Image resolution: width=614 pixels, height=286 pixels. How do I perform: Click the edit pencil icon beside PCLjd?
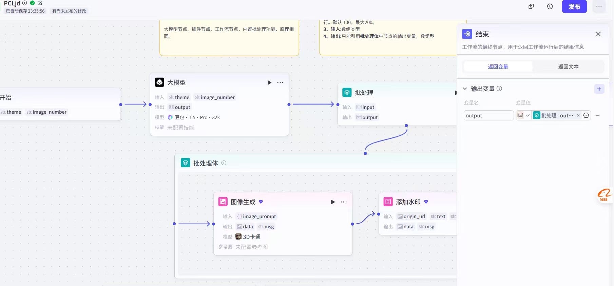point(40,3)
